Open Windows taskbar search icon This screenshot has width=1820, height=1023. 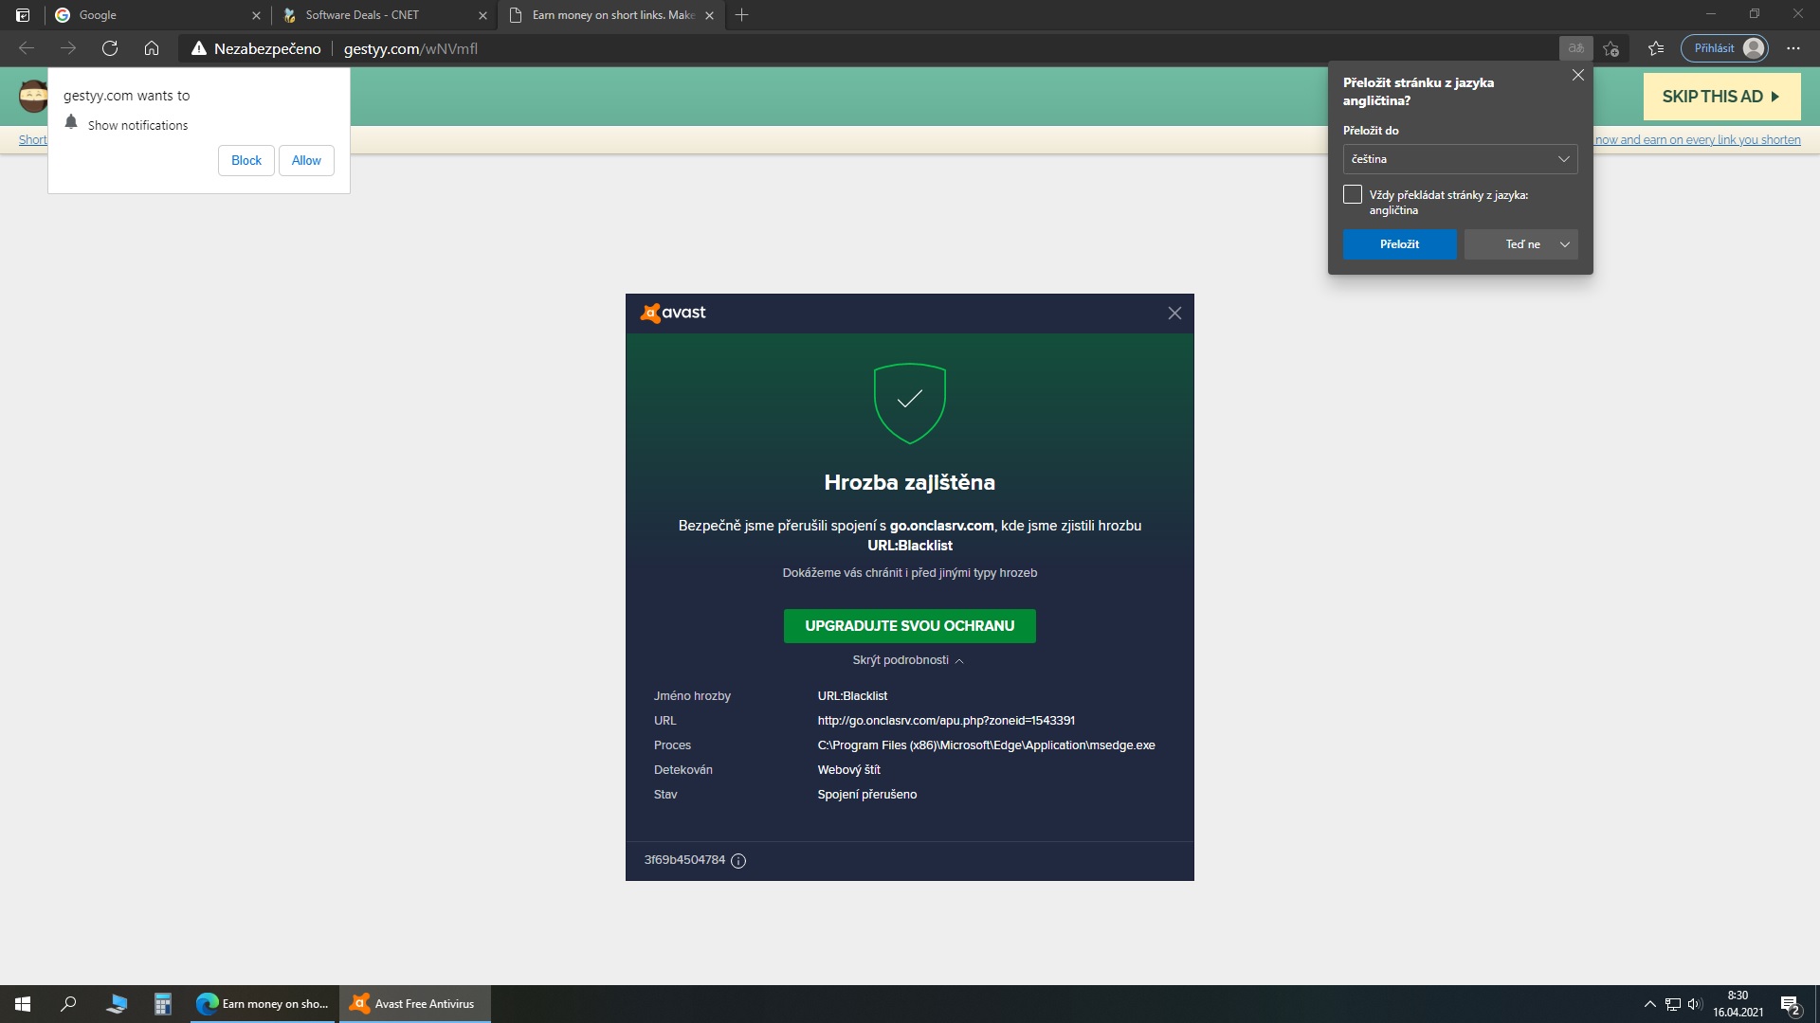tap(68, 1004)
